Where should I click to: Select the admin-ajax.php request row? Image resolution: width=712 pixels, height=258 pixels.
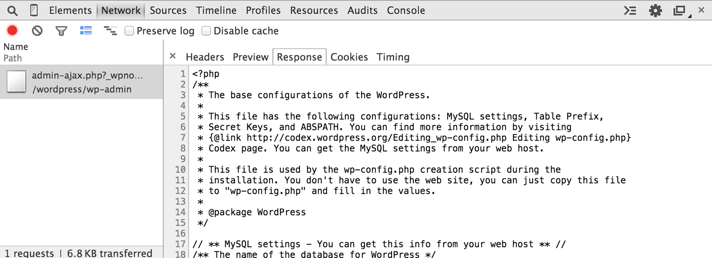coord(81,82)
